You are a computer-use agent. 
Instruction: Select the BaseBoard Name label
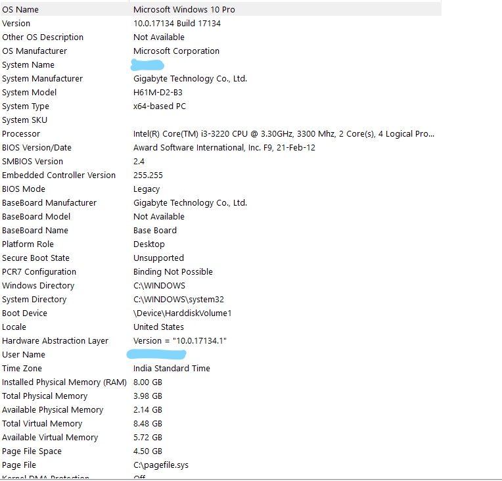point(35,230)
